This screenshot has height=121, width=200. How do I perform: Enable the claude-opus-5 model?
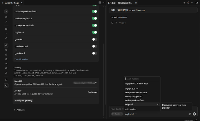point(94,46)
